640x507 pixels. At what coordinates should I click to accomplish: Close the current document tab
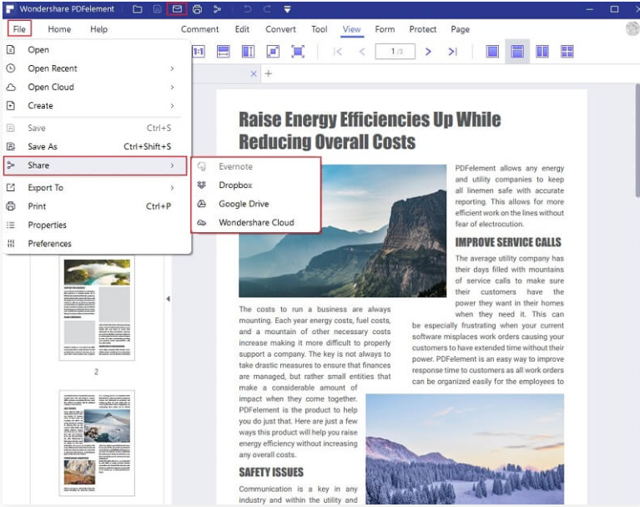(254, 74)
